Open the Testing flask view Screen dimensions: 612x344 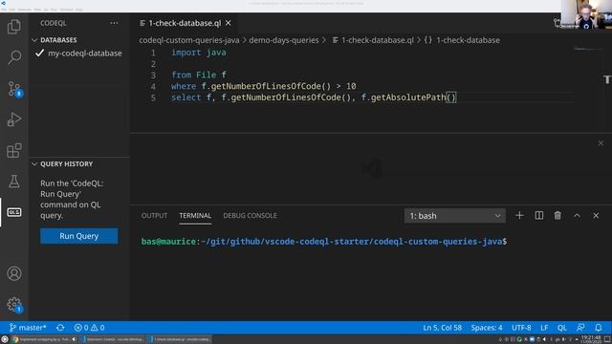[14, 182]
